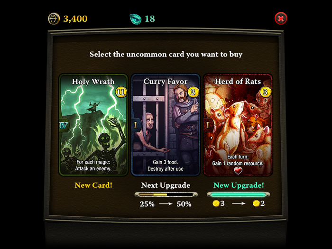
Task: Click the 3,400 gold amount
Action: (75, 19)
